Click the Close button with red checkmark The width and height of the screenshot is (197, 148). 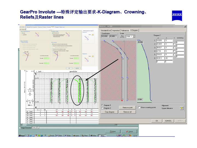click(x=129, y=132)
